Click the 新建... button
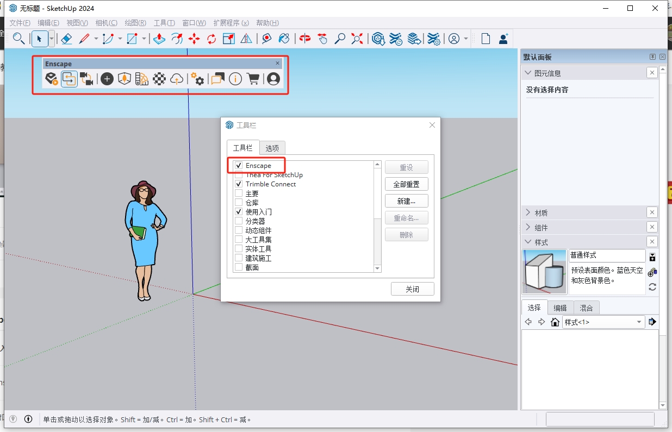672x432 pixels. [x=407, y=201]
